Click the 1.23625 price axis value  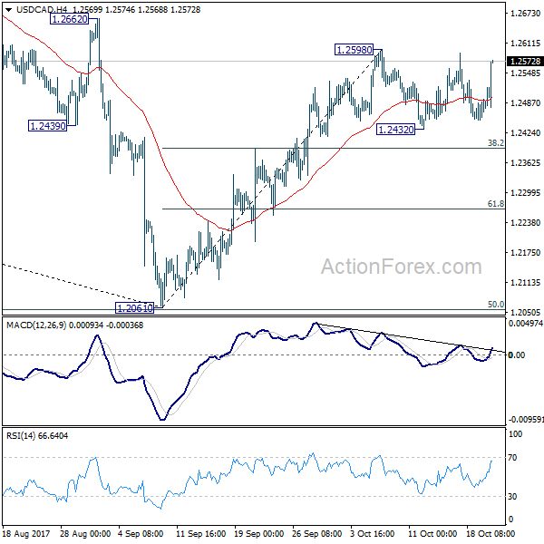pyautogui.click(x=525, y=162)
